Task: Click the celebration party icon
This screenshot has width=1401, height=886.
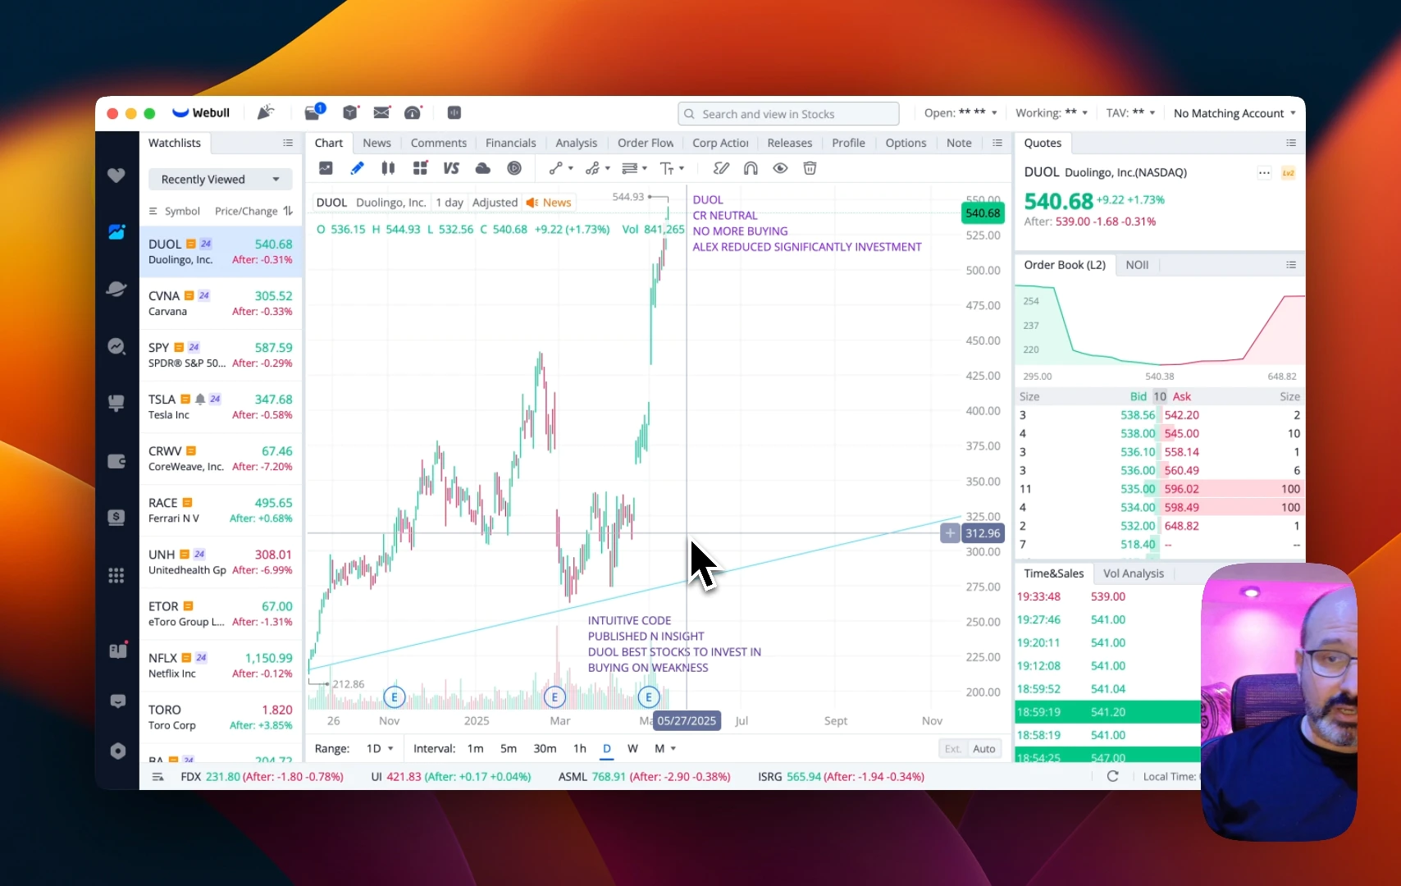Action: (x=265, y=112)
